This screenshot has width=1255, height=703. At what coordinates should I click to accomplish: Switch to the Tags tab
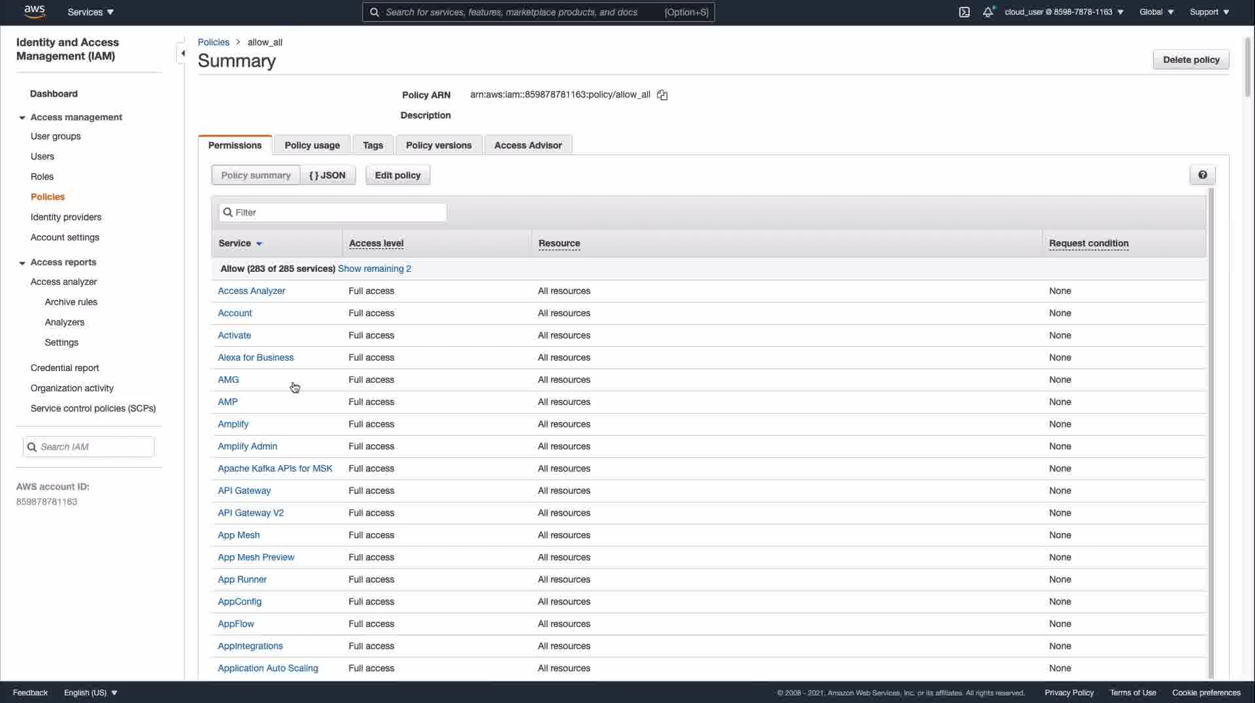click(373, 145)
